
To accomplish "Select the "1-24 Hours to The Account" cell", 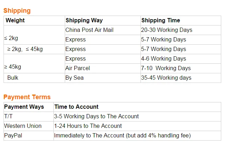I will click(x=88, y=126).
